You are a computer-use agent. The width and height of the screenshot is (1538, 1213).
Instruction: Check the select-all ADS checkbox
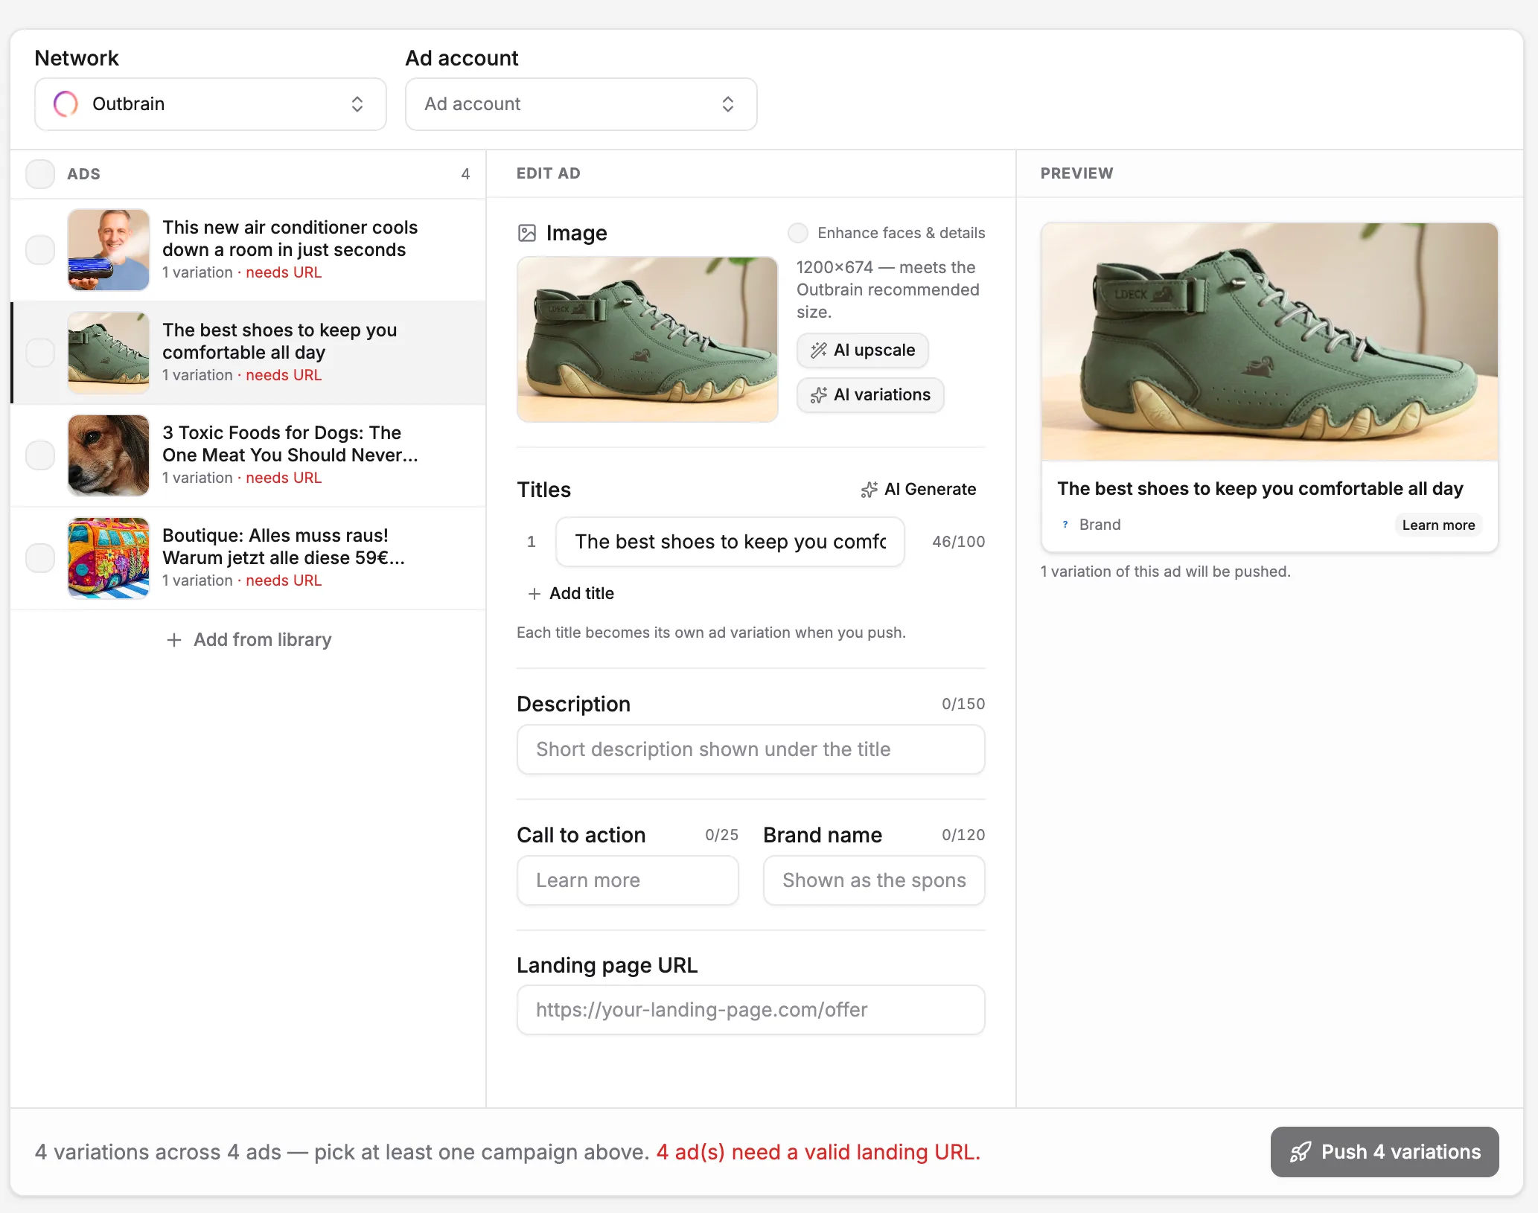coord(40,174)
